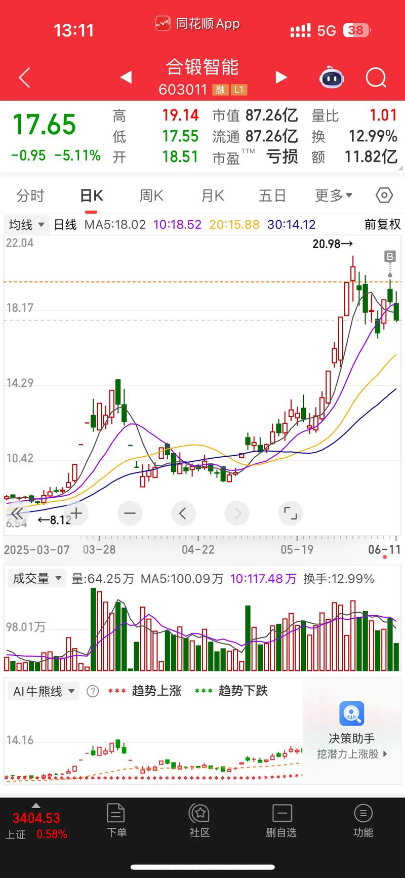The image size is (405, 878).
Task: Open the AI robot assistant icon
Action: pos(332,78)
